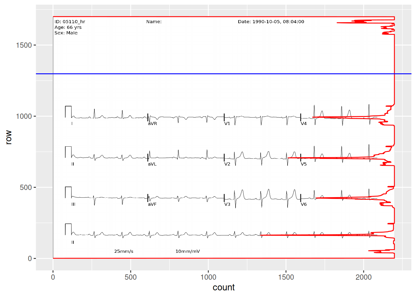Click the V6 lead label
Viewport: 416px width, 297px height.
coord(304,204)
